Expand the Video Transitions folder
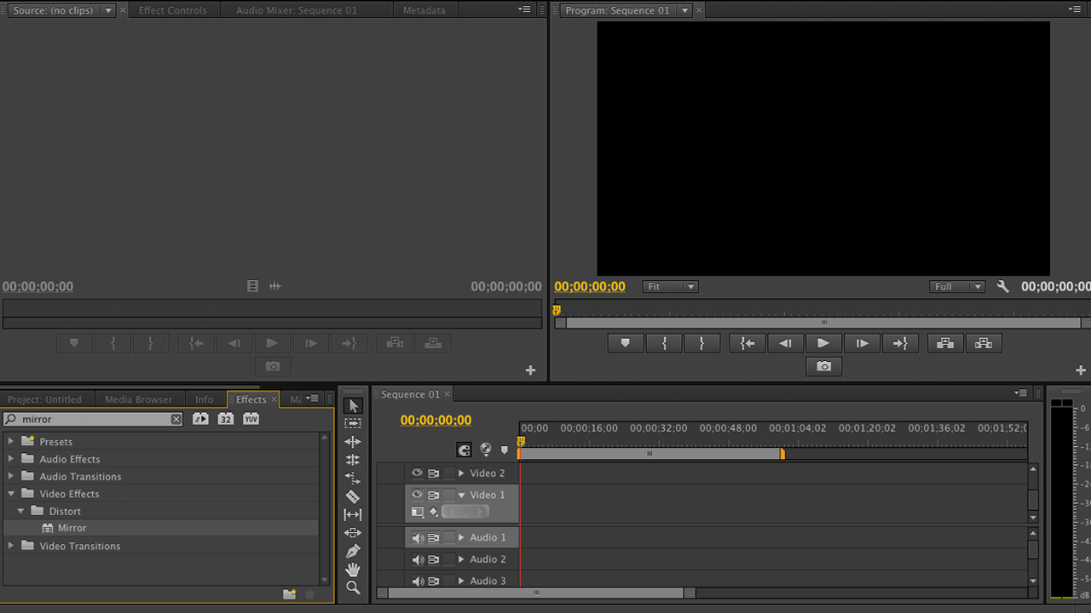The width and height of the screenshot is (1091, 613). tap(11, 546)
